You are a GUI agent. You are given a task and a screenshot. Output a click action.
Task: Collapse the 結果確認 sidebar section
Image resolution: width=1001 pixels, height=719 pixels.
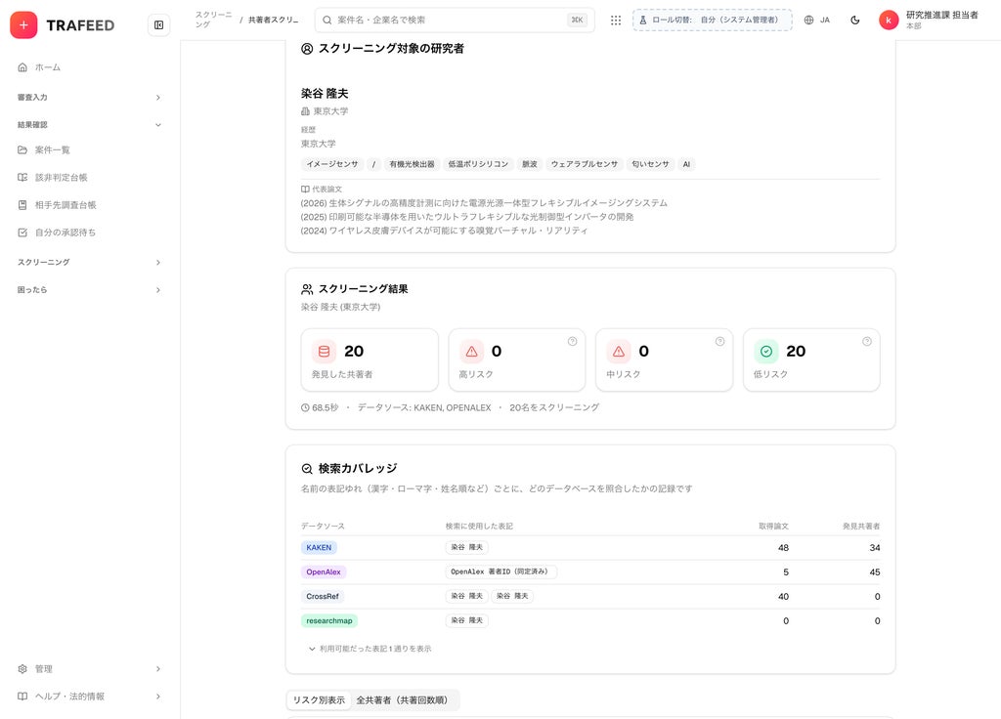pos(89,124)
